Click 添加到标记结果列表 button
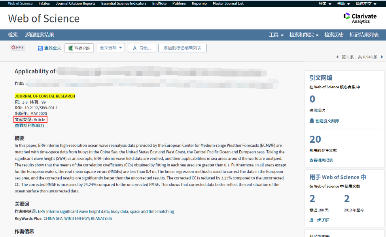This screenshot has height=237, width=386. click(x=182, y=48)
